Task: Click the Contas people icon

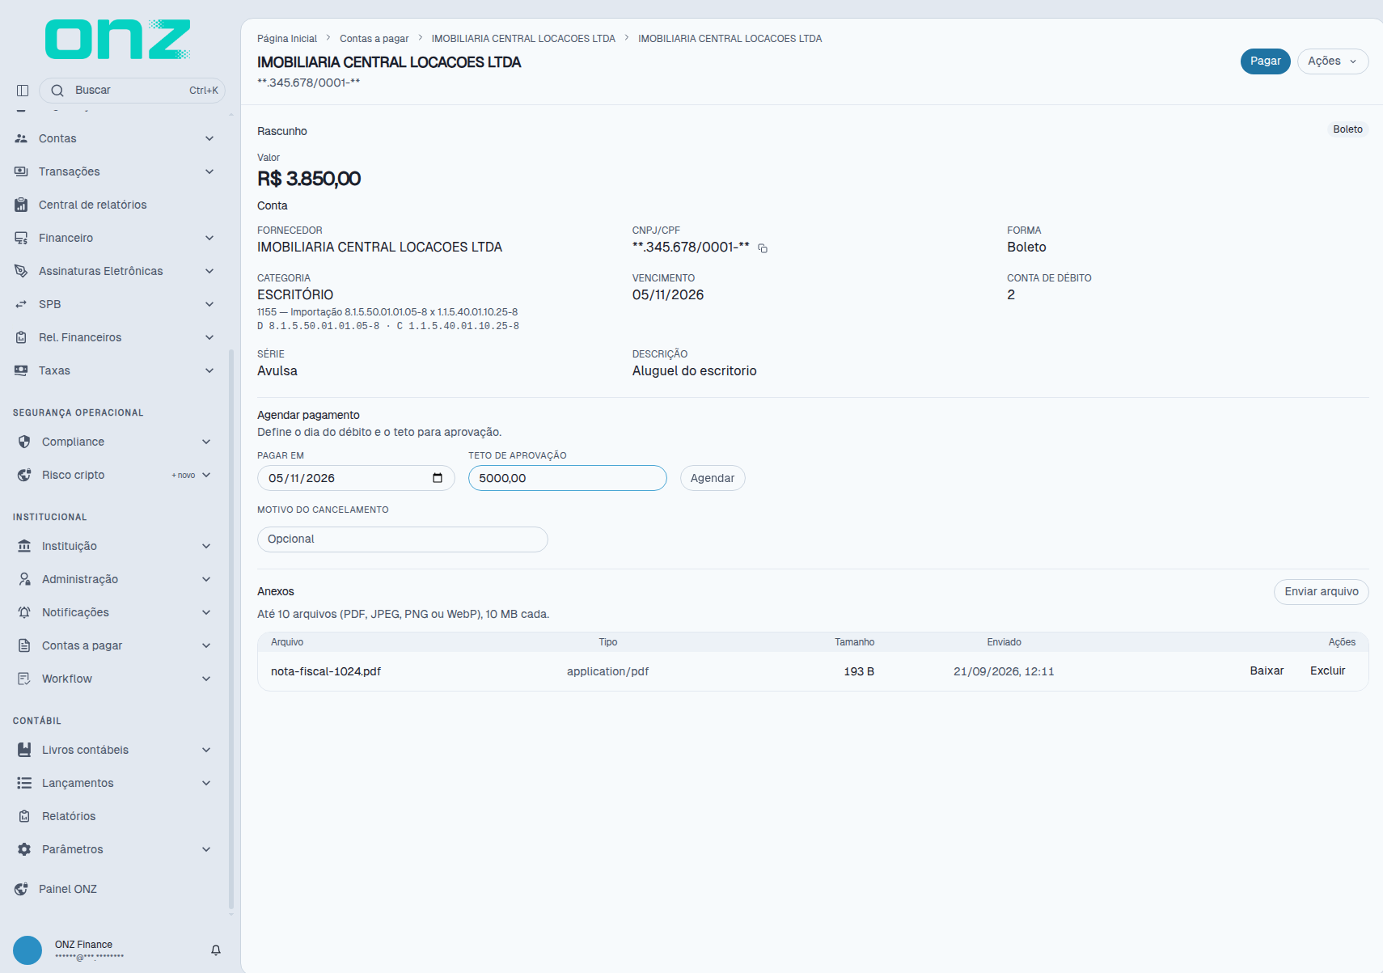Action: click(21, 138)
